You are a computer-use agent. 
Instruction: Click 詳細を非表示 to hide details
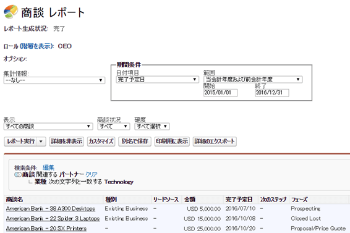[67, 142]
